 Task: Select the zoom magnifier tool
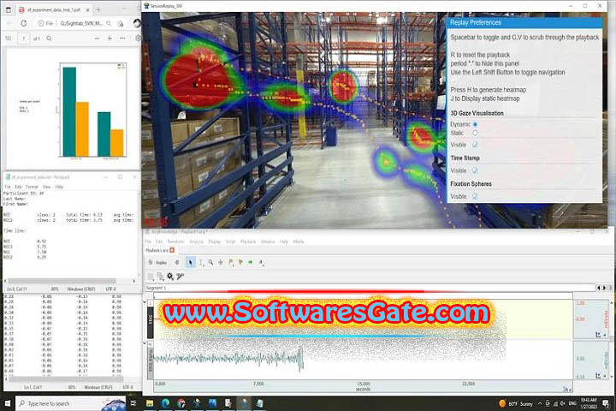(x=210, y=262)
